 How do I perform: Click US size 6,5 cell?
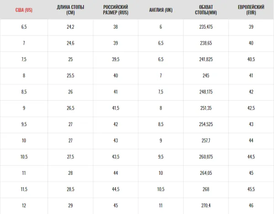pos(24,27)
